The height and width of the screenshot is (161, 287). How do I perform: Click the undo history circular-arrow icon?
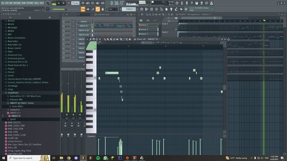point(177,3)
